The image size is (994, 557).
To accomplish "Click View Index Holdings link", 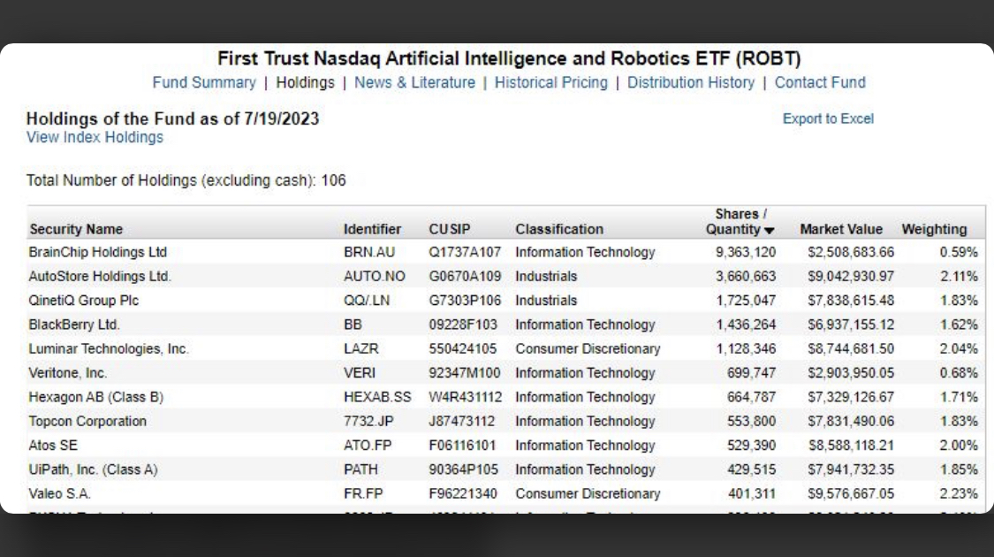I will pos(95,138).
